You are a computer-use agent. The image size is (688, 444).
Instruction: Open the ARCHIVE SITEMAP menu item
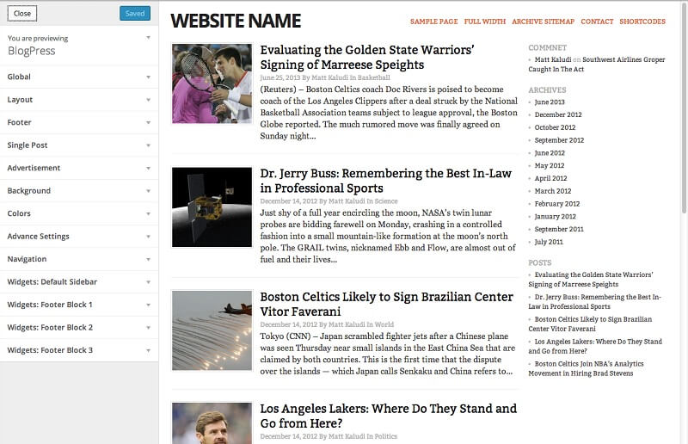tap(543, 22)
